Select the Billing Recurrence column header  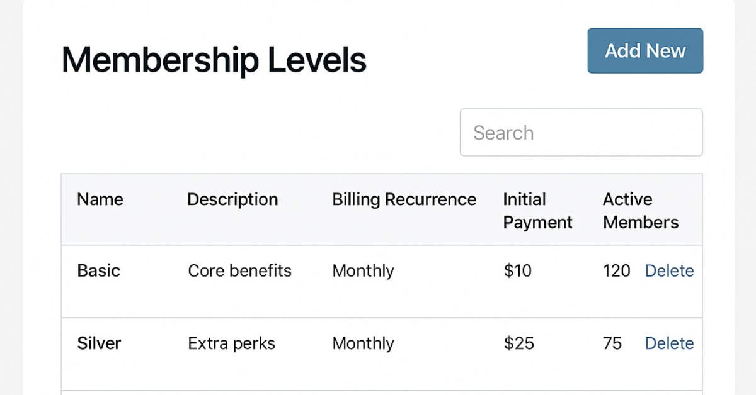404,200
